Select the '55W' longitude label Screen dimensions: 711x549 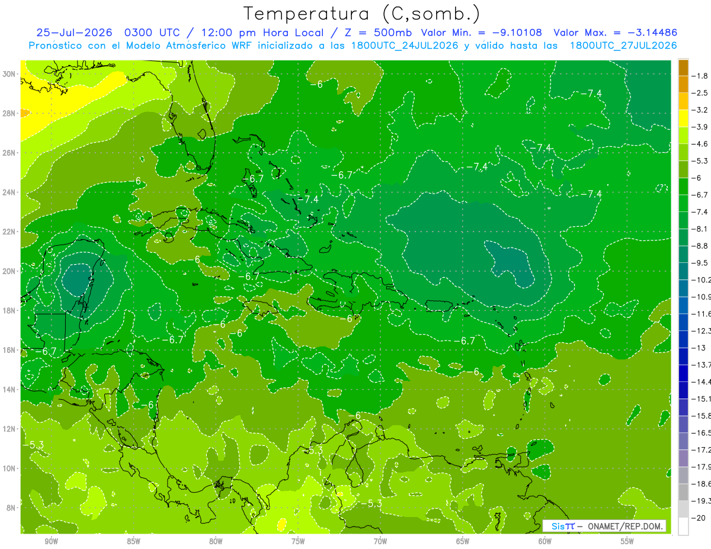point(627,541)
